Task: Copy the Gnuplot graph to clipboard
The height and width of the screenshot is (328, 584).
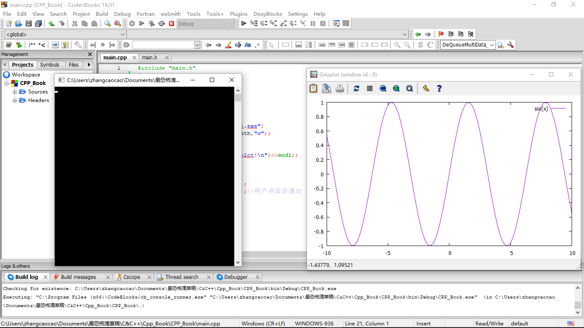Action: click(x=313, y=88)
